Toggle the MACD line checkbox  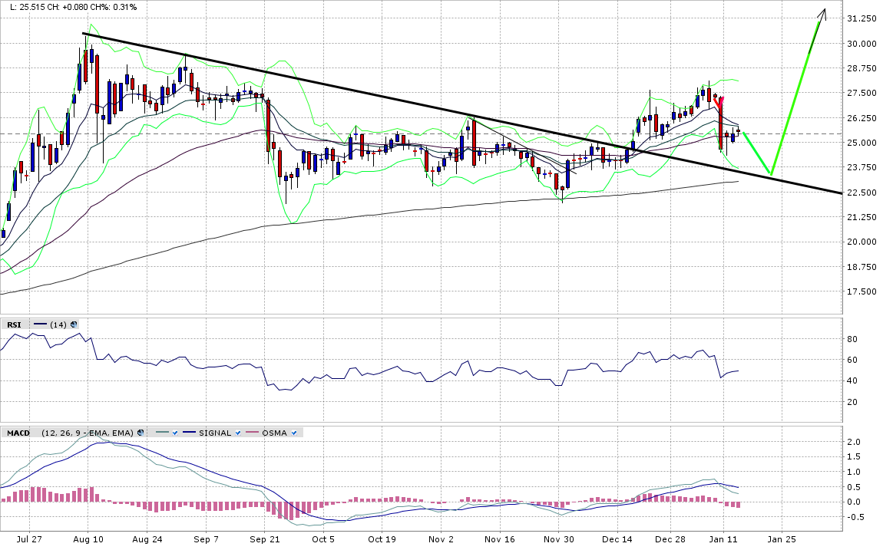click(x=174, y=433)
